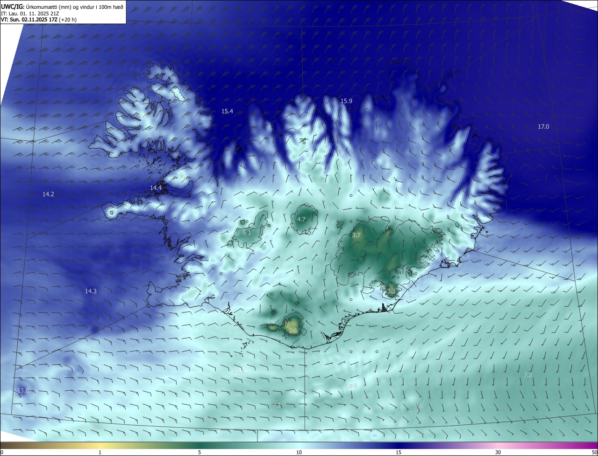Click the 10 tick on the color scale

click(x=299, y=452)
